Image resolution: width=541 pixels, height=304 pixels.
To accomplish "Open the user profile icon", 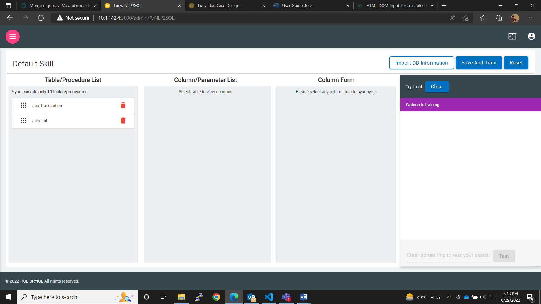I will 531,36.
